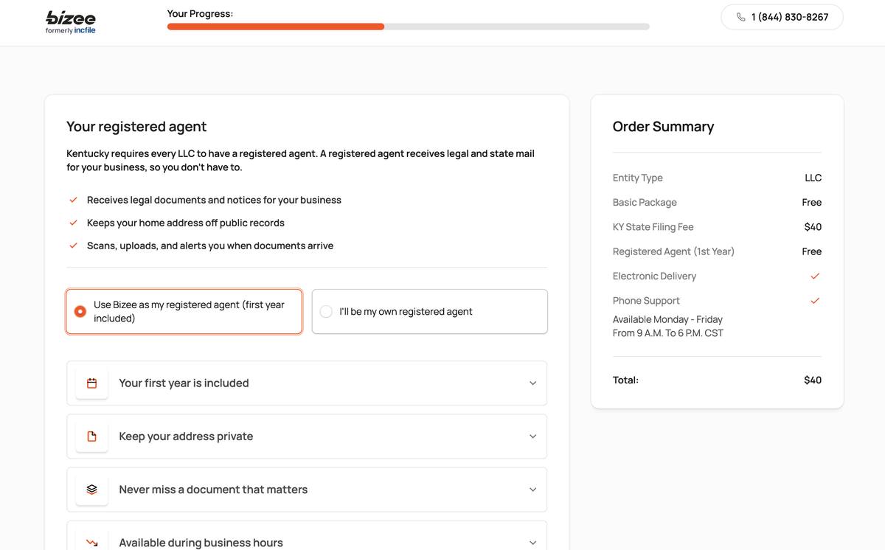The width and height of the screenshot is (885, 550).
Task: Click checkmark next to Electronic Delivery
Action: [815, 276]
